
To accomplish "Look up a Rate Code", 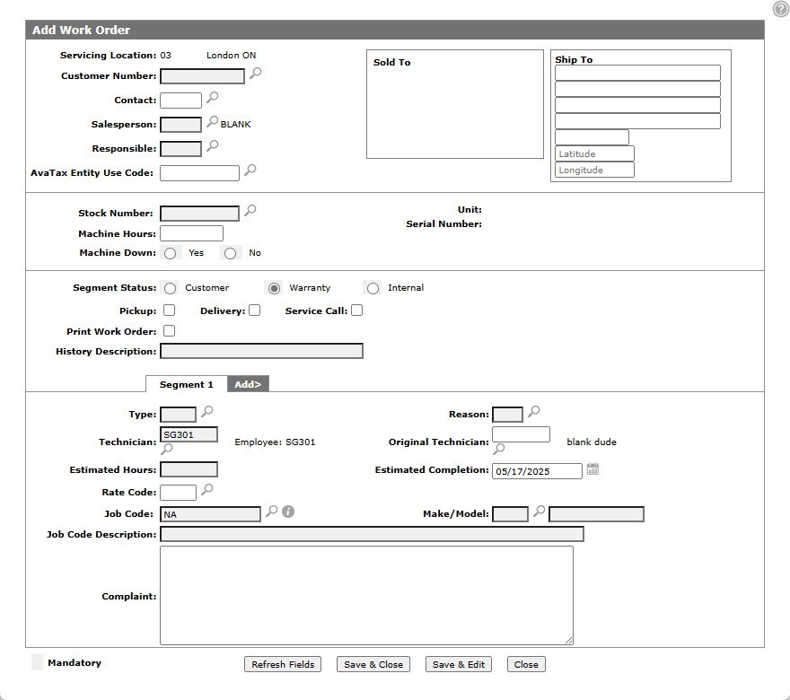I will [207, 489].
